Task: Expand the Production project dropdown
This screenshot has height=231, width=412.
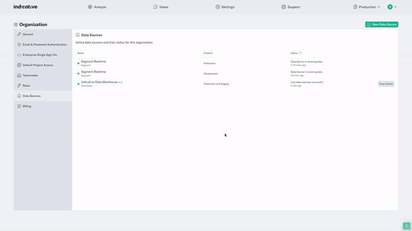Action: pyautogui.click(x=367, y=7)
